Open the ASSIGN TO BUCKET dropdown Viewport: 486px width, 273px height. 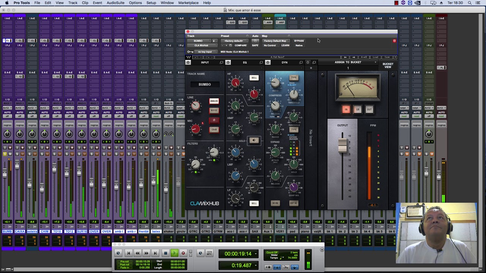[348, 62]
